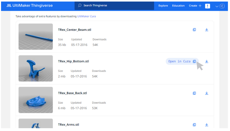Image resolution: width=230 pixels, height=131 pixels.
Task: Open TRex_Center_Beam.stl in Cura icon
Action: tap(194, 30)
